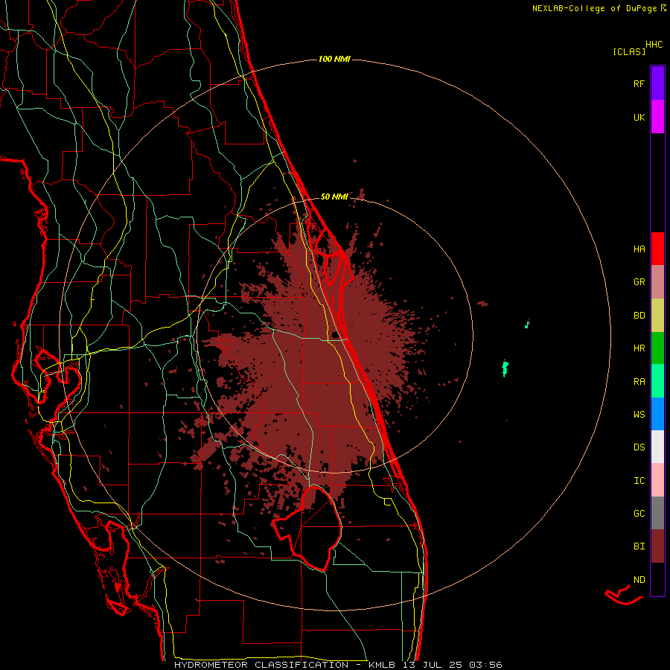
Task: Click the 50 NMI range ring label
Action: 334,197
